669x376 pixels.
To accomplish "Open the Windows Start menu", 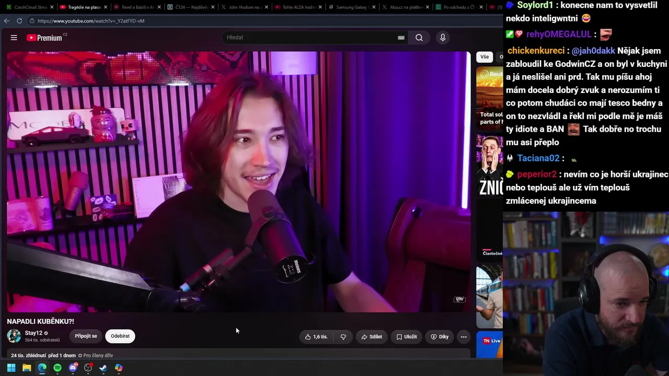I will (11, 368).
